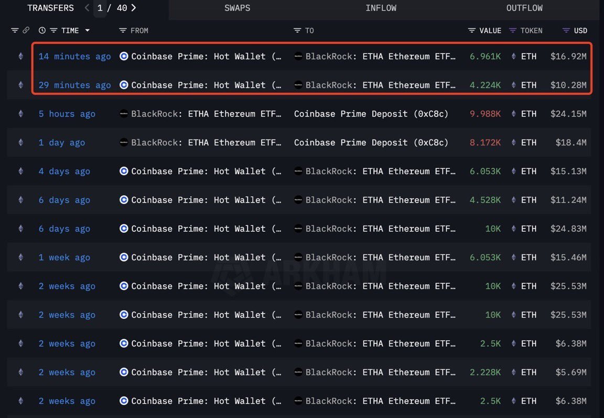Screen dimensions: 604x418
Task: Select the red 8.172K value cell
Action: (x=485, y=143)
